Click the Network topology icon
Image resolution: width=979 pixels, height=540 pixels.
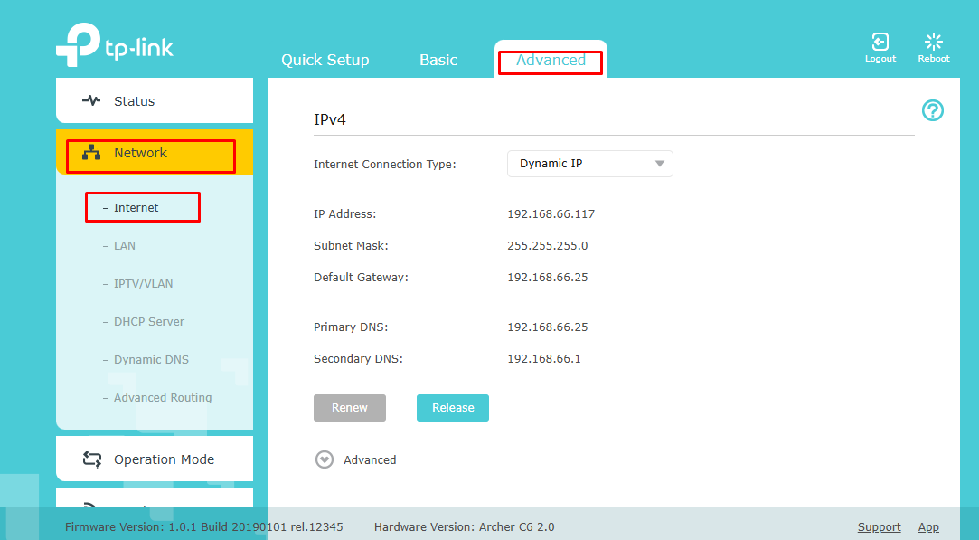(x=91, y=153)
